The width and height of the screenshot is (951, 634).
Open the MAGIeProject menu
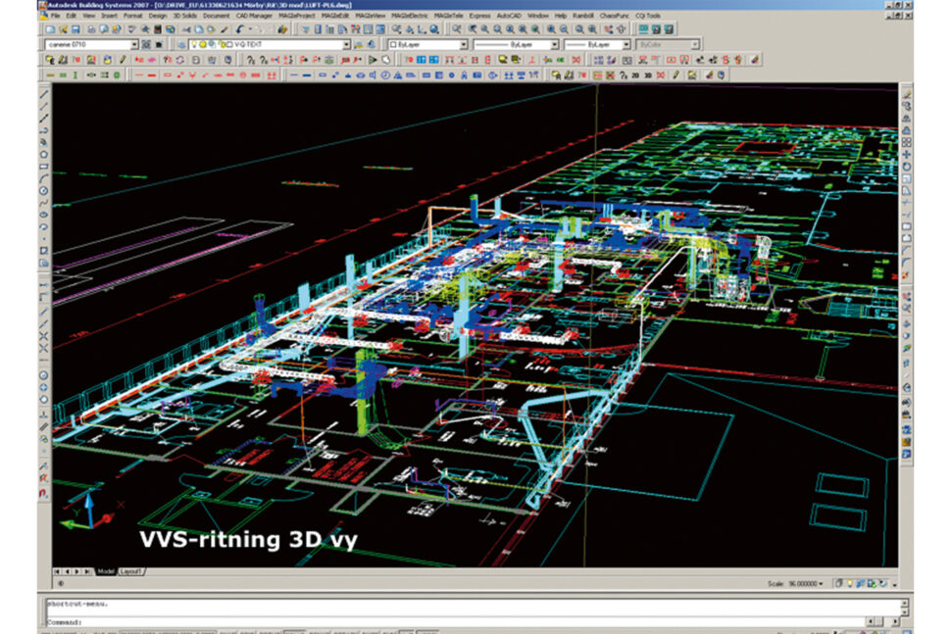[299, 17]
